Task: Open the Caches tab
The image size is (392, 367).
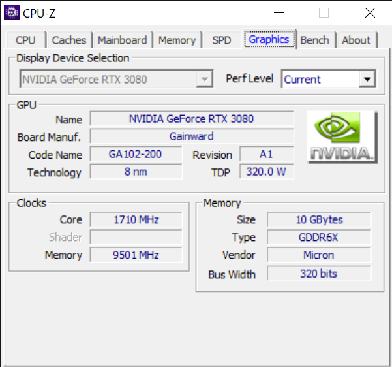Action: 69,40
